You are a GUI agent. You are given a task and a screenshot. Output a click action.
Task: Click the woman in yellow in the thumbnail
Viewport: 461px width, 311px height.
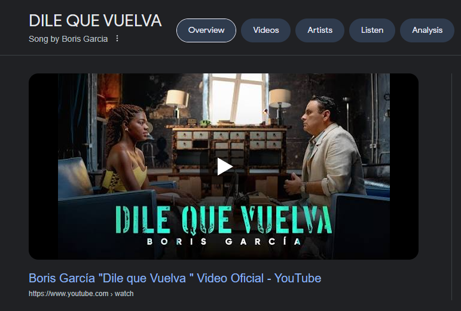click(x=129, y=153)
